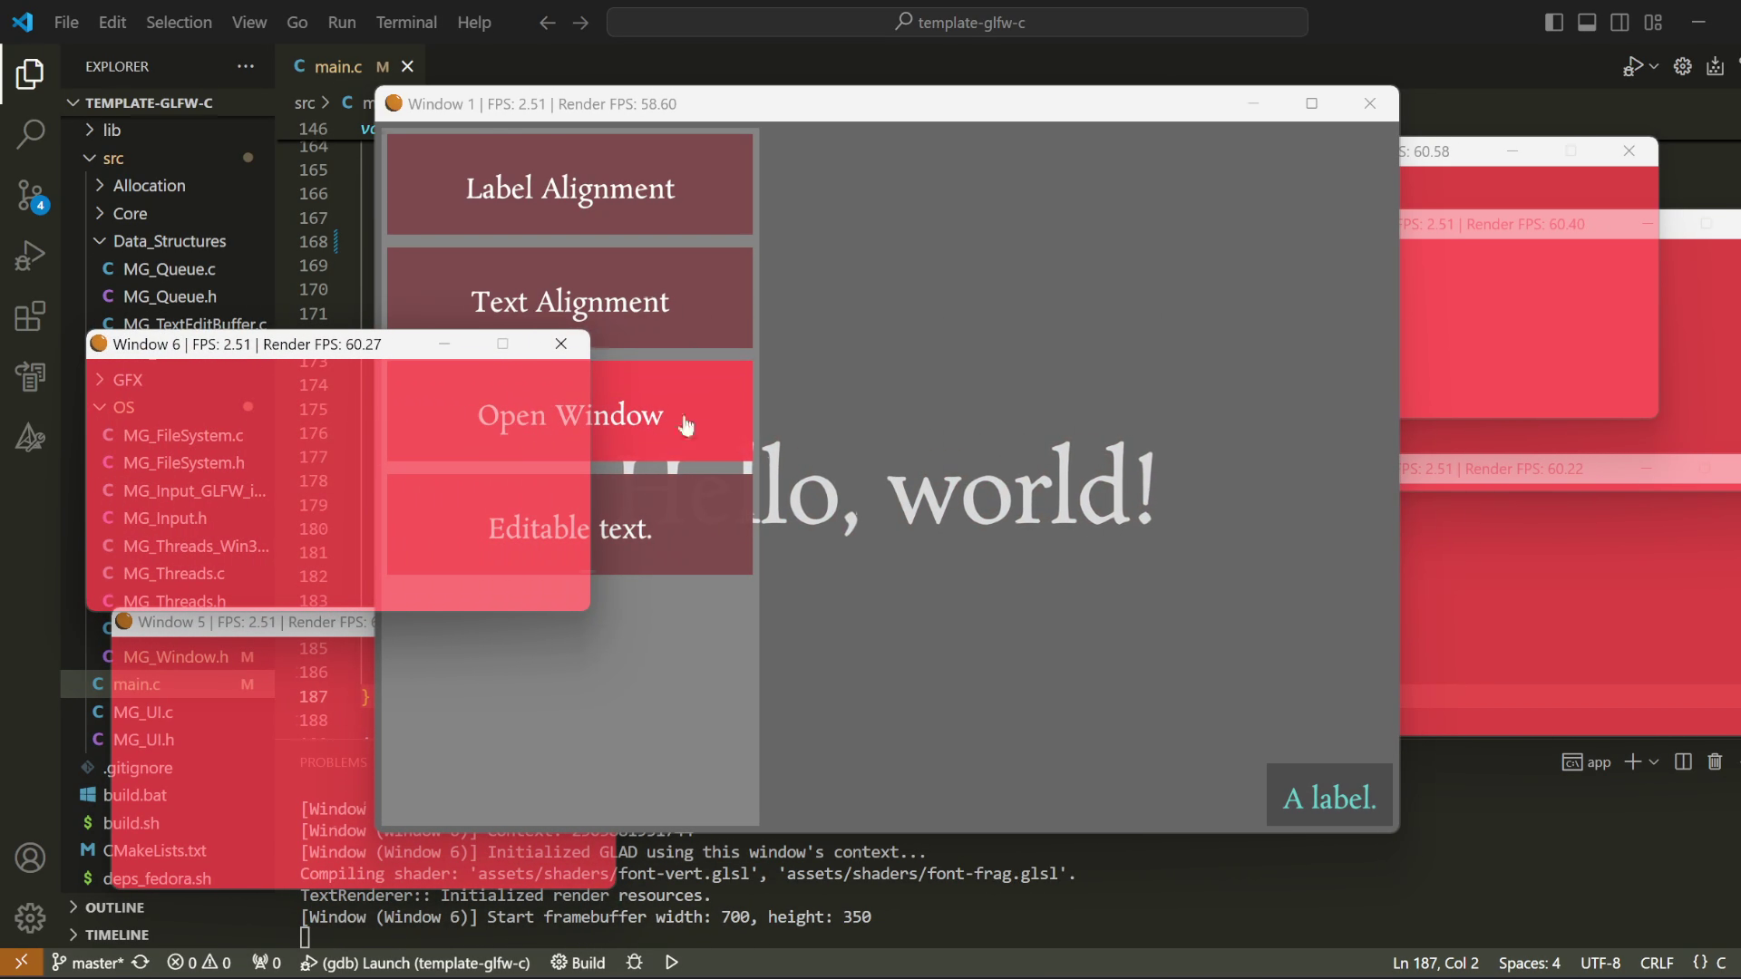Open MG_Queue.c file
Screen dimensions: 1741x979
point(169,269)
